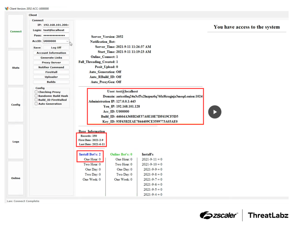Click the Save button
294x226 pixels.
tap(37, 48)
